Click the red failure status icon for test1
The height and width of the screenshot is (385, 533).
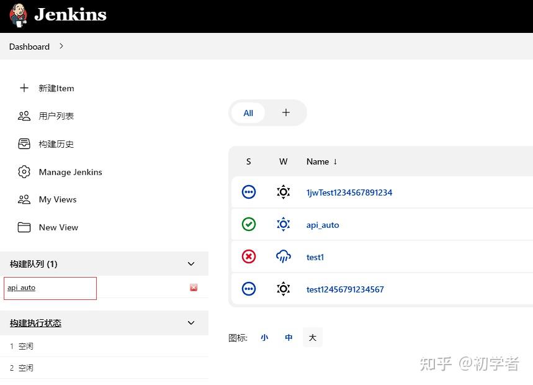click(x=248, y=256)
